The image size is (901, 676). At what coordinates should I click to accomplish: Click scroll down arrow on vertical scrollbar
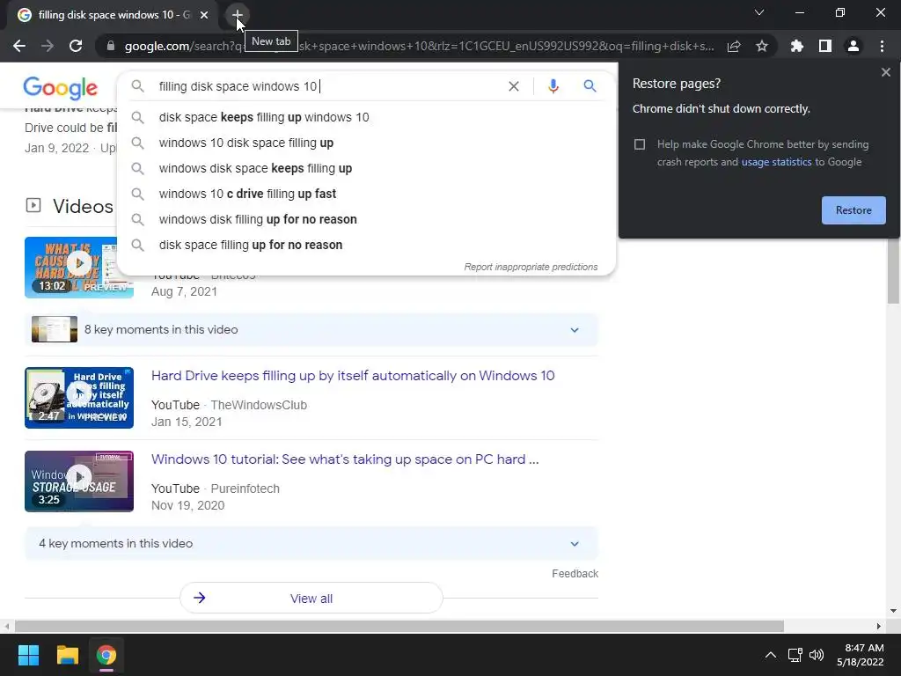point(893,611)
